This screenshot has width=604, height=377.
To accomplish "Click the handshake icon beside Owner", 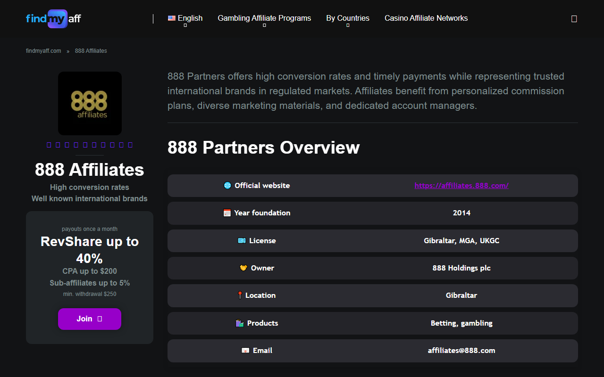I will coord(243,268).
